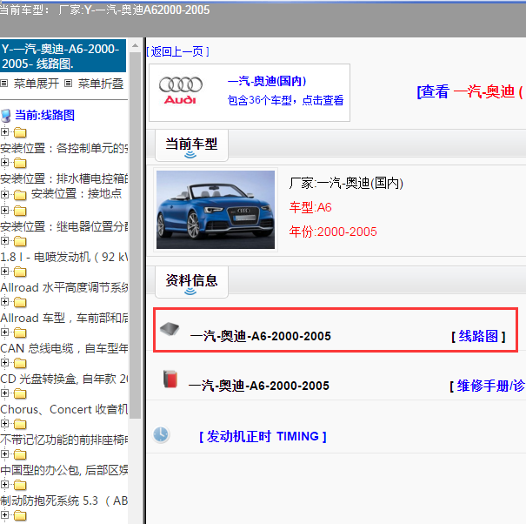Image resolution: width=526 pixels, height=524 pixels.
Task: Expand the 安装位置:接地点 node
Action: 4,194
